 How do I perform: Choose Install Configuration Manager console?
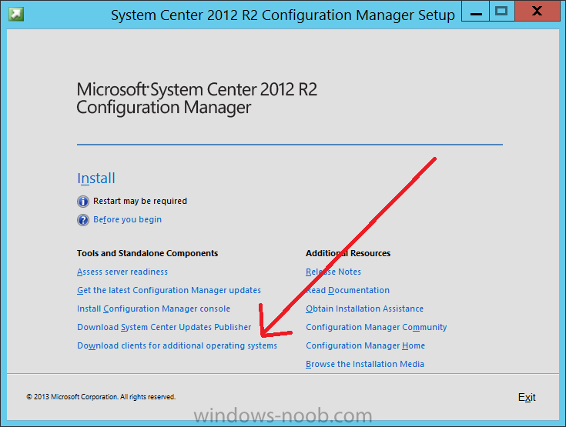153,309
